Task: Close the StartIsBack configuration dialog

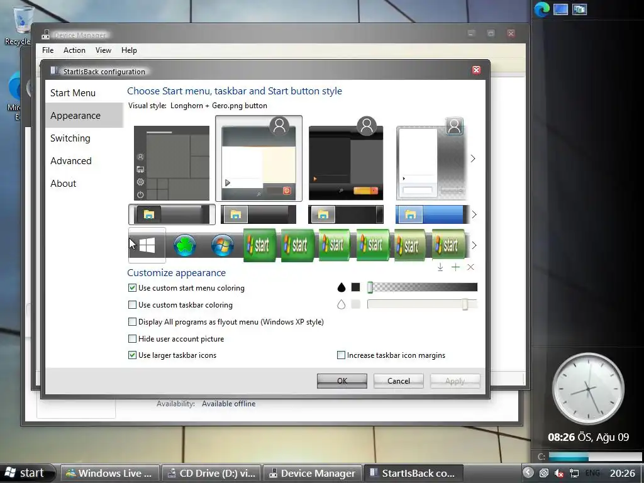Action: click(x=476, y=70)
